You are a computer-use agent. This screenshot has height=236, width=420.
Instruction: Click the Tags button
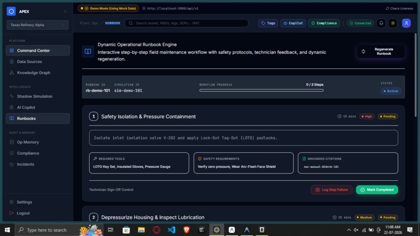tap(268, 23)
